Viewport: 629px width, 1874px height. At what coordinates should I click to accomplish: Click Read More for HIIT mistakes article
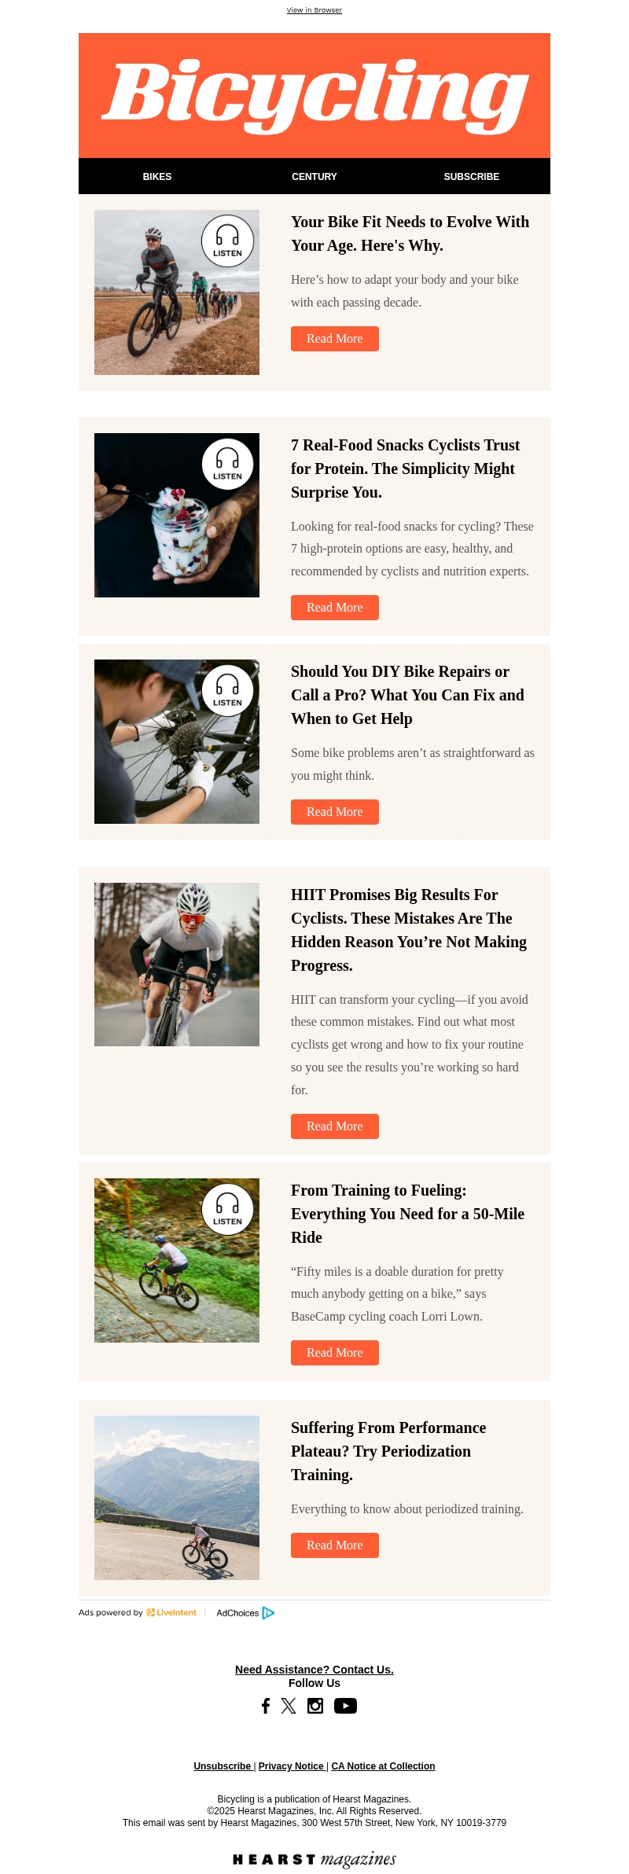[x=335, y=1126]
